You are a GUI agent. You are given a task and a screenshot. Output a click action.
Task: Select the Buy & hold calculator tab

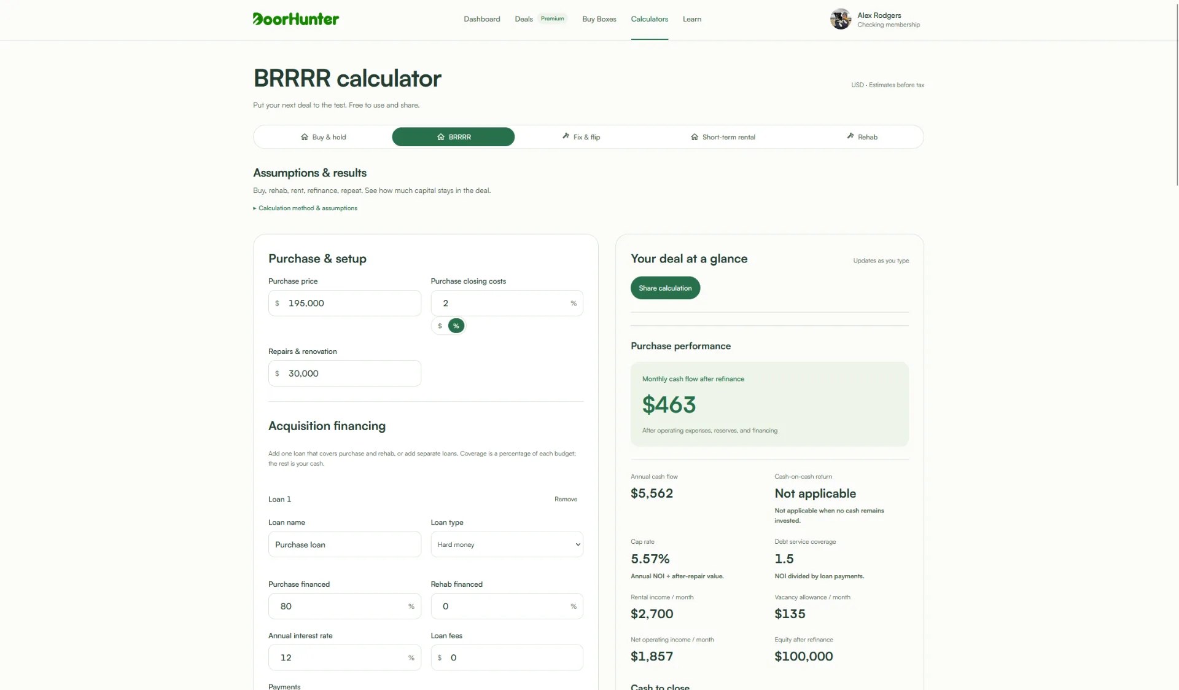[324, 137]
